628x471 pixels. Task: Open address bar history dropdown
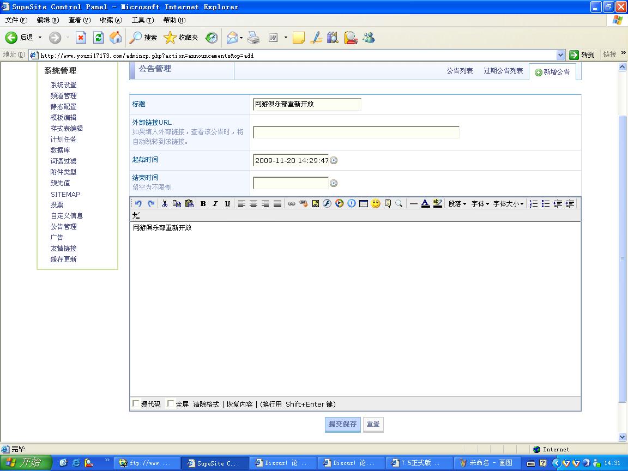[x=561, y=55]
